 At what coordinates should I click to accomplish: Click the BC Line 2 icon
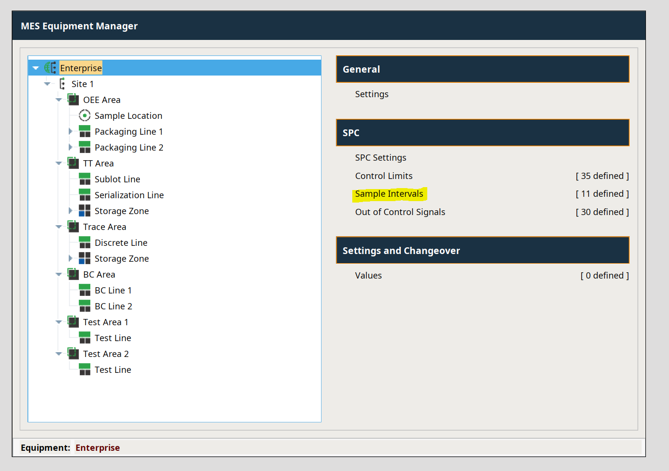coord(85,306)
